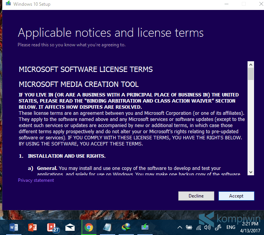
Task: Click 'Please read this so you know' subtitle
Action: (x=72, y=45)
